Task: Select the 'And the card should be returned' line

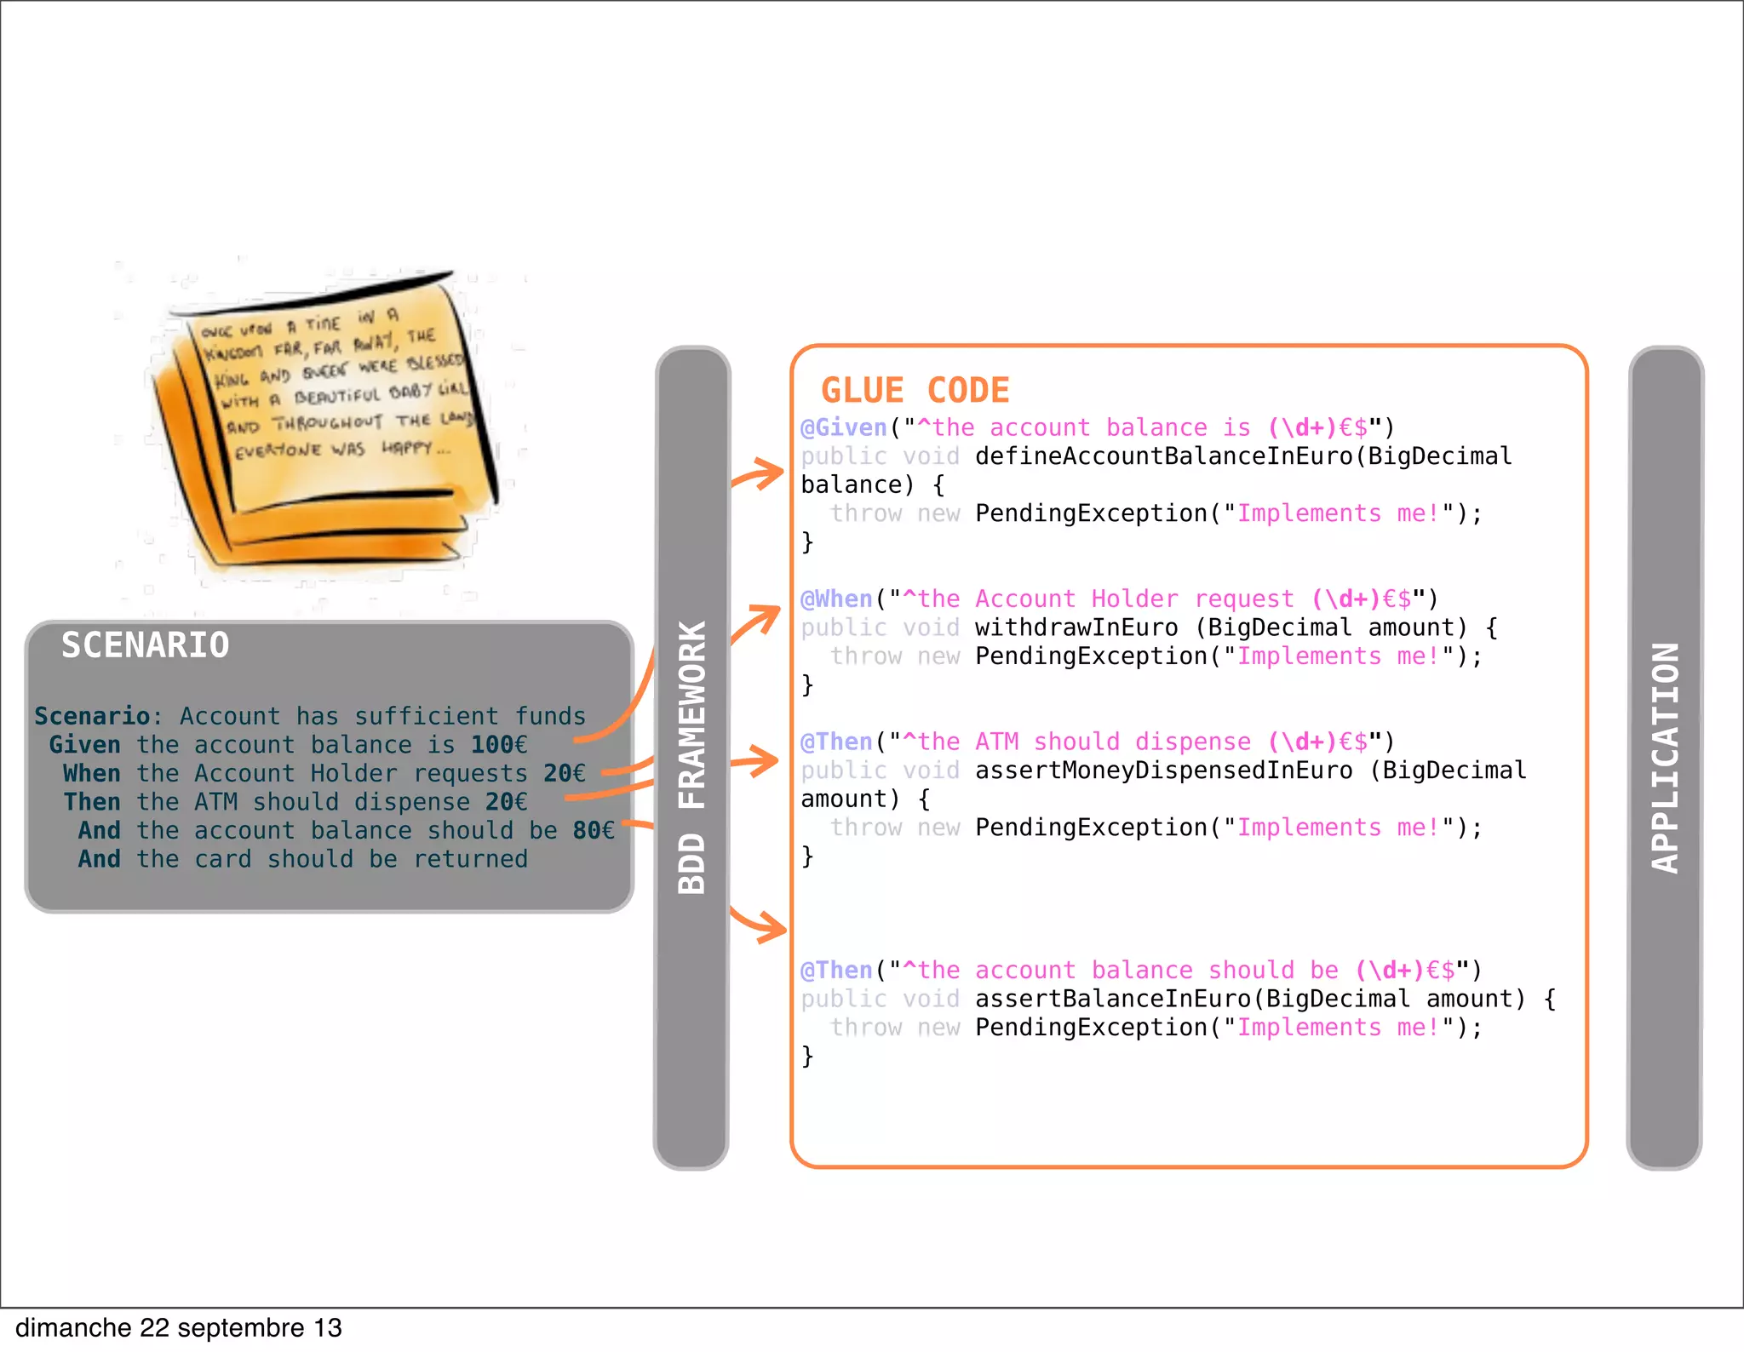Action: pos(302,859)
